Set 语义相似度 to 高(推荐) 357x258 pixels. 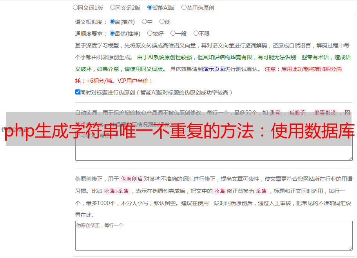click(112, 22)
